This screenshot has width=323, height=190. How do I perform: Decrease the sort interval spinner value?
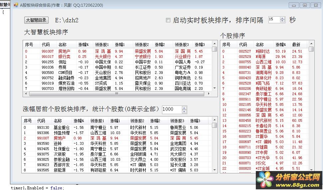coord(282,21)
